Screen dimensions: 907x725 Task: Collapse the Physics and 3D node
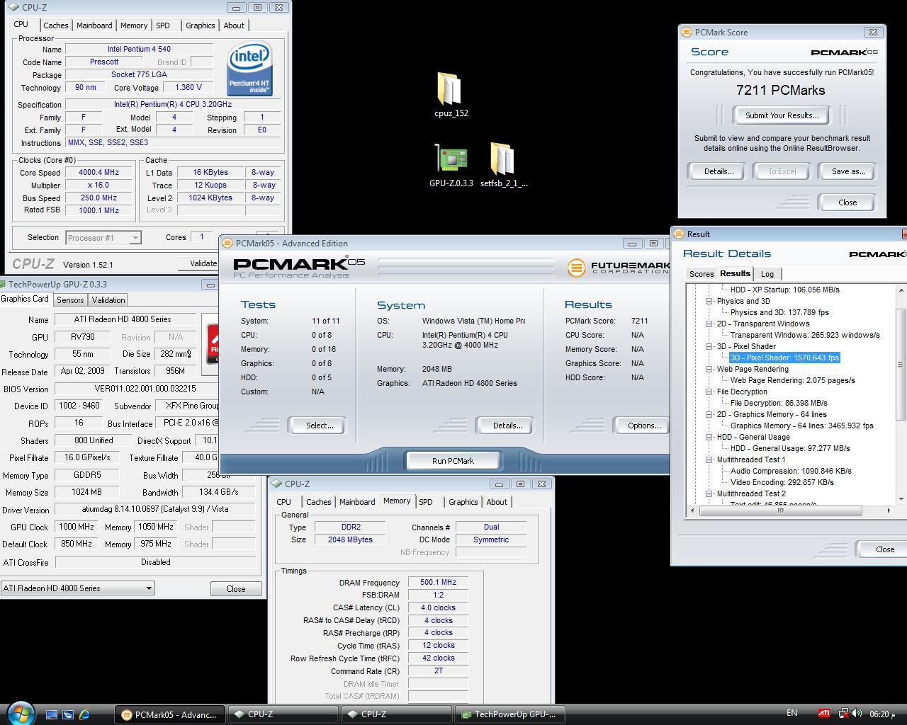(x=709, y=301)
